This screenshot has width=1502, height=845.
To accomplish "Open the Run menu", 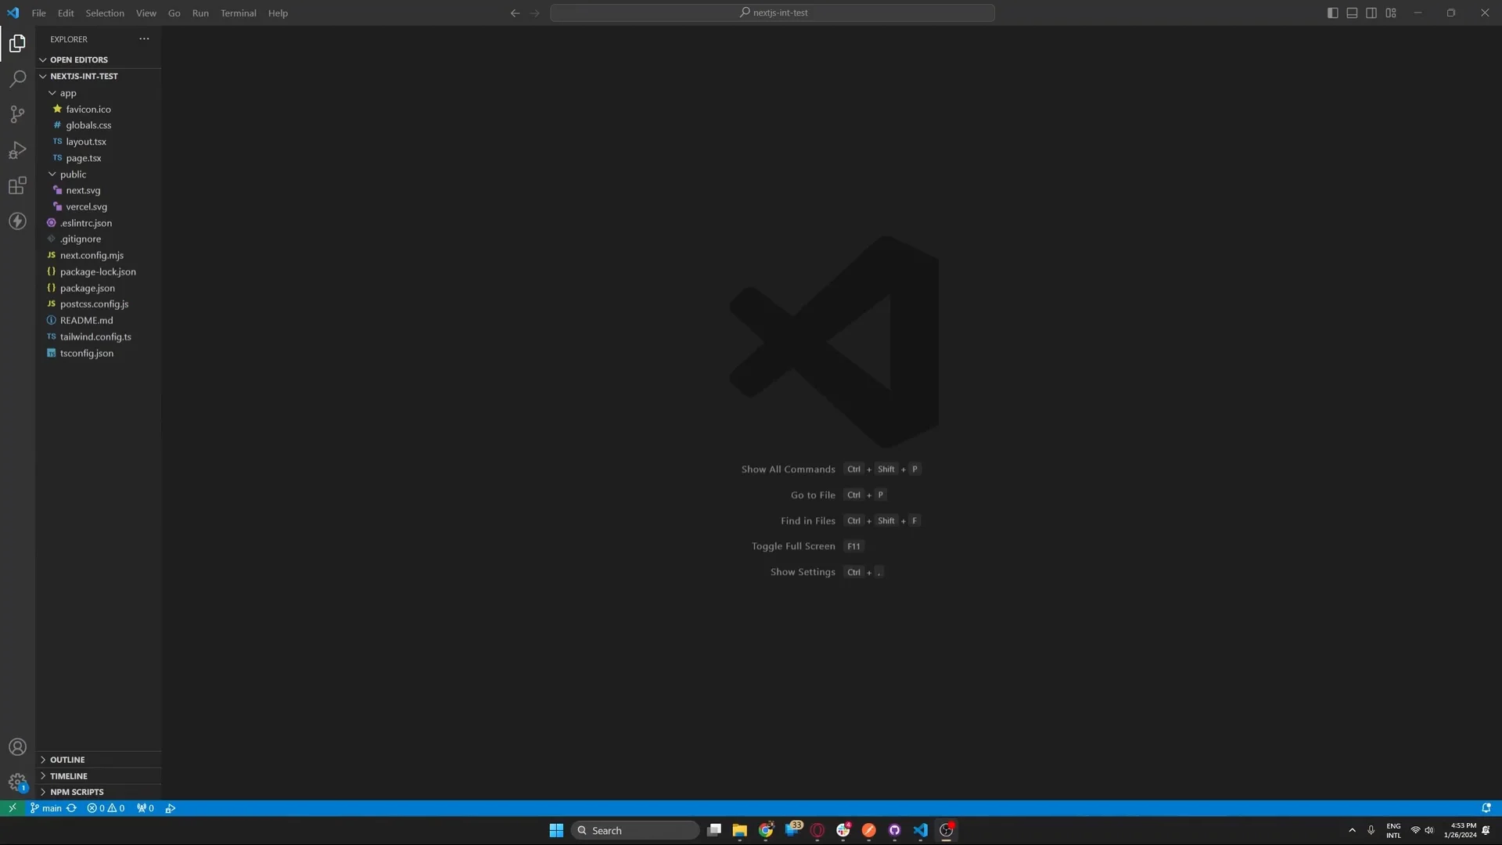I will pos(200,13).
